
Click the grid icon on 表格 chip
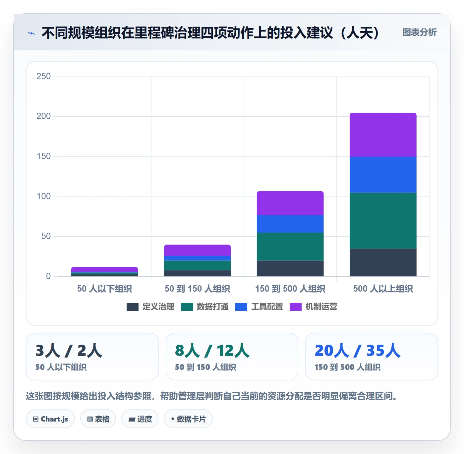pos(90,419)
